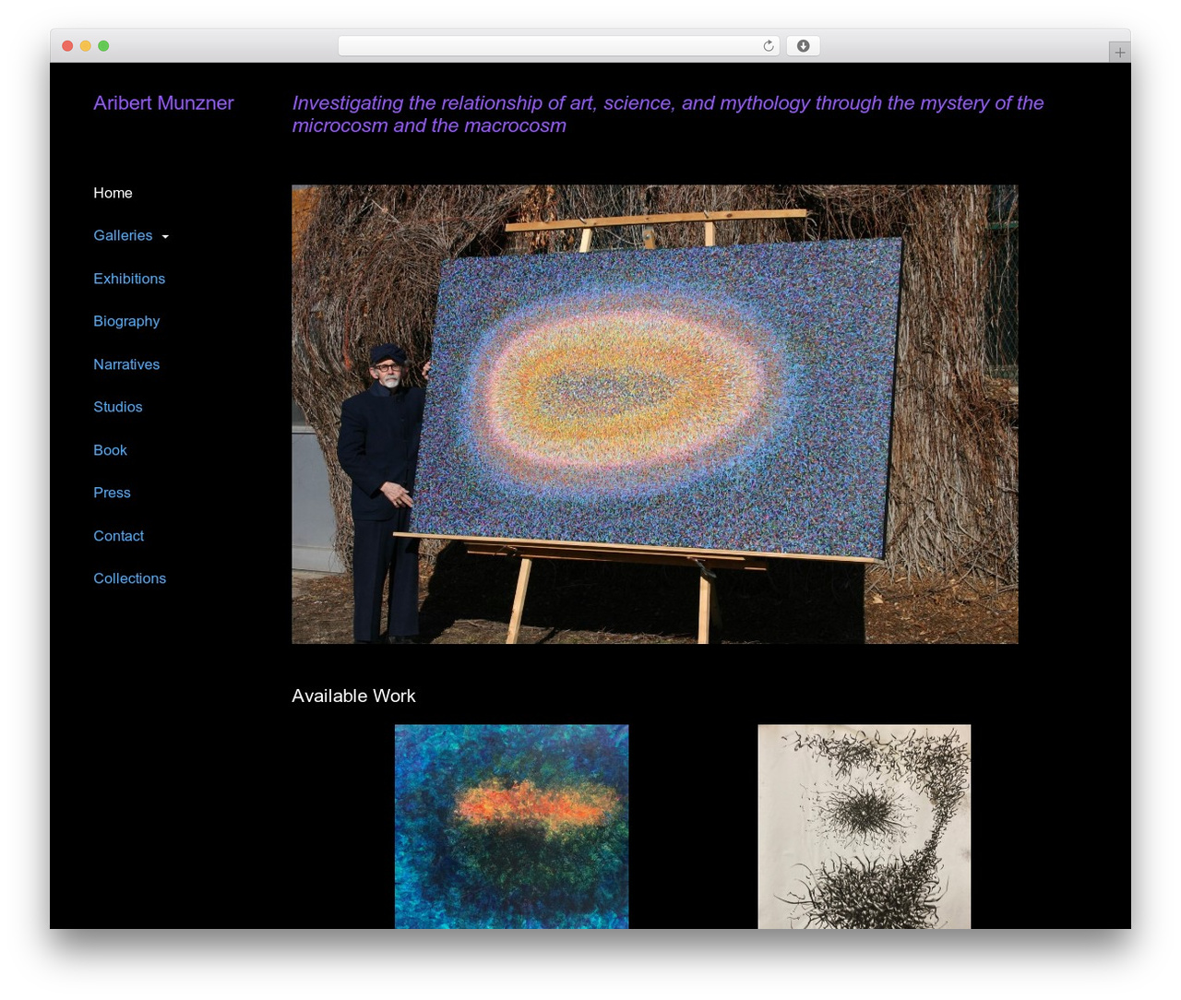The width and height of the screenshot is (1181, 1000).
Task: Navigate to the Contact page
Action: 118,536
